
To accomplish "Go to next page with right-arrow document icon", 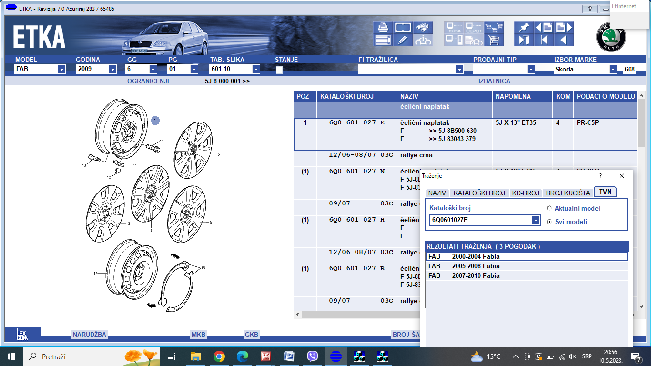I will point(564,28).
